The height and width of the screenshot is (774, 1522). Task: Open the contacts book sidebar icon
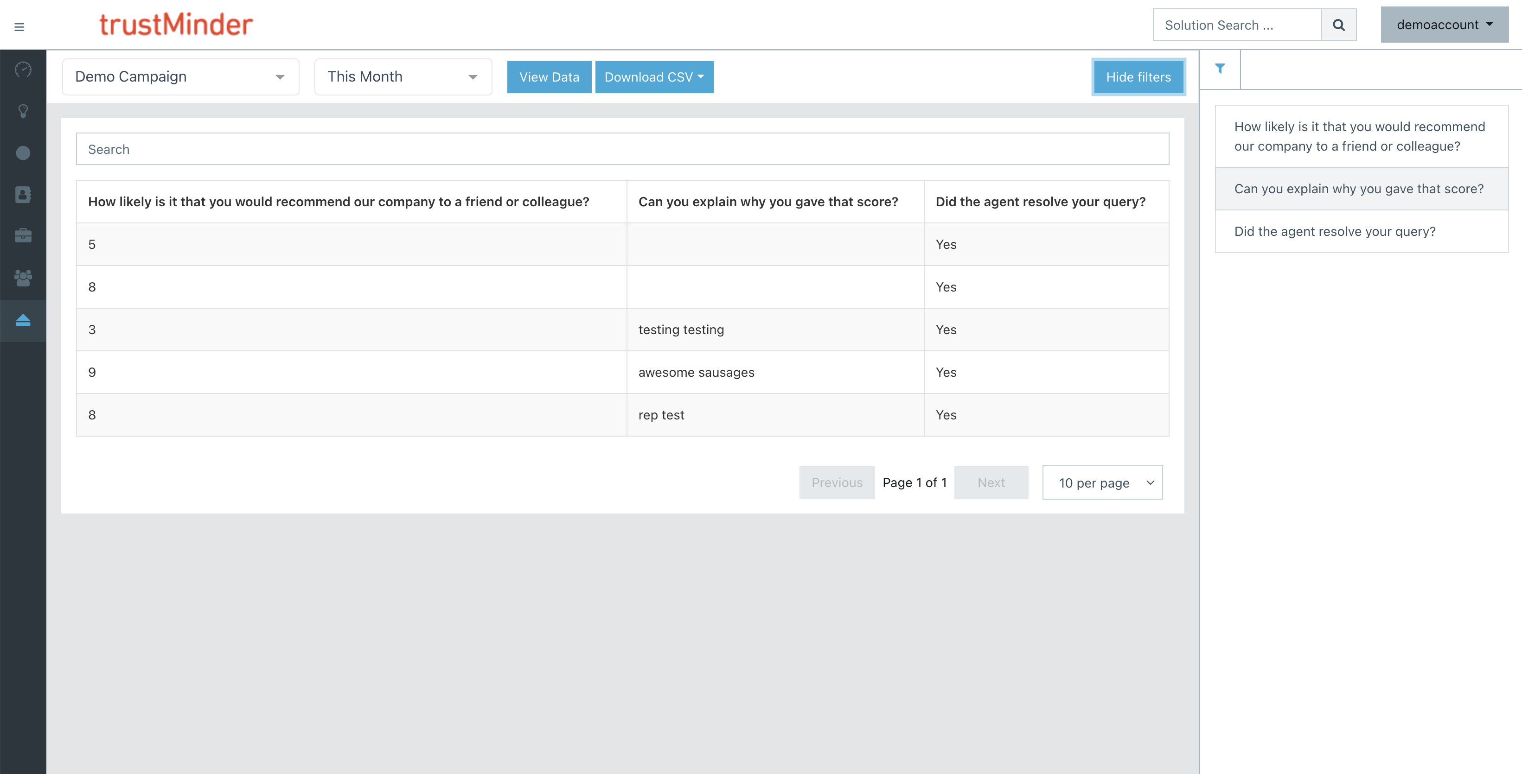(x=23, y=195)
